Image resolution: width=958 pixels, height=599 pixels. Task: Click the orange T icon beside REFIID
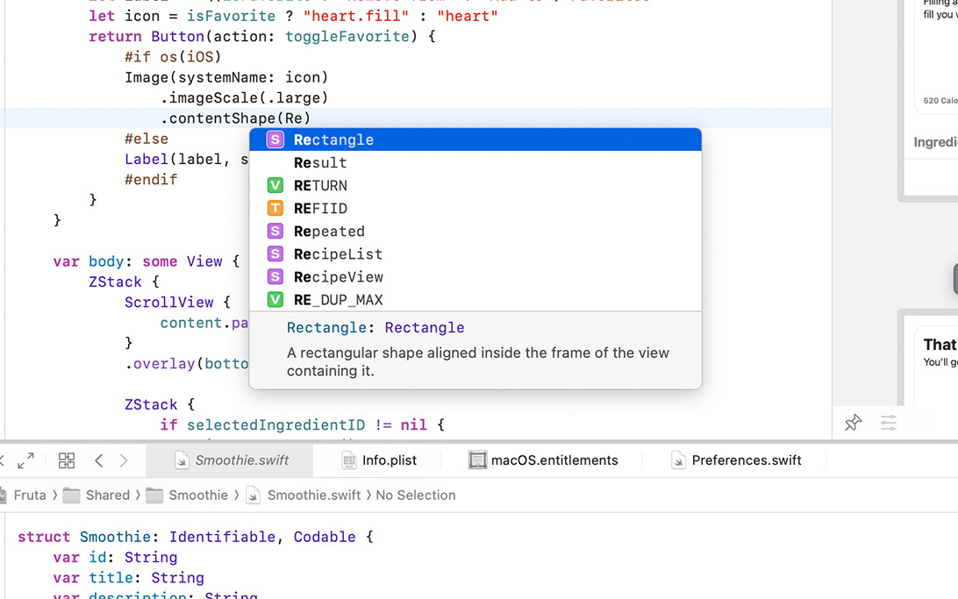tap(275, 209)
